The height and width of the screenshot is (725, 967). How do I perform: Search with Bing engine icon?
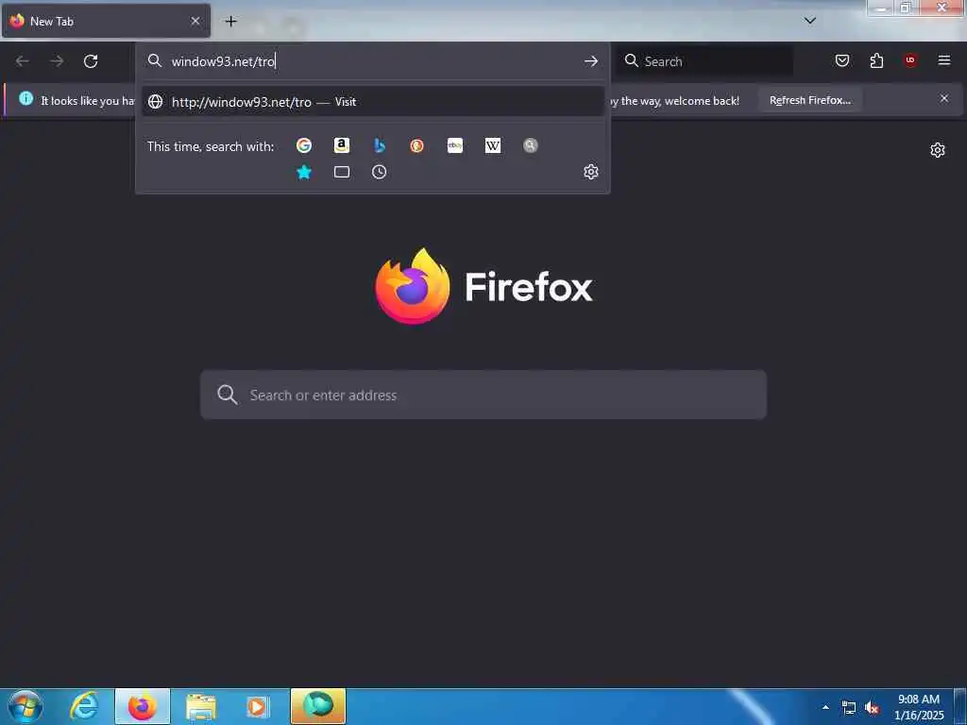pos(380,145)
